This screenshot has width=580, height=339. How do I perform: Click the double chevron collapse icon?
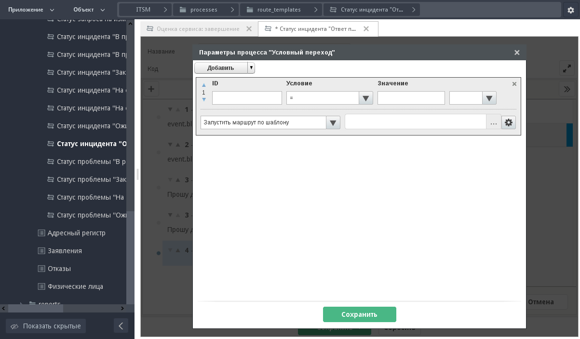pyautogui.click(x=567, y=89)
